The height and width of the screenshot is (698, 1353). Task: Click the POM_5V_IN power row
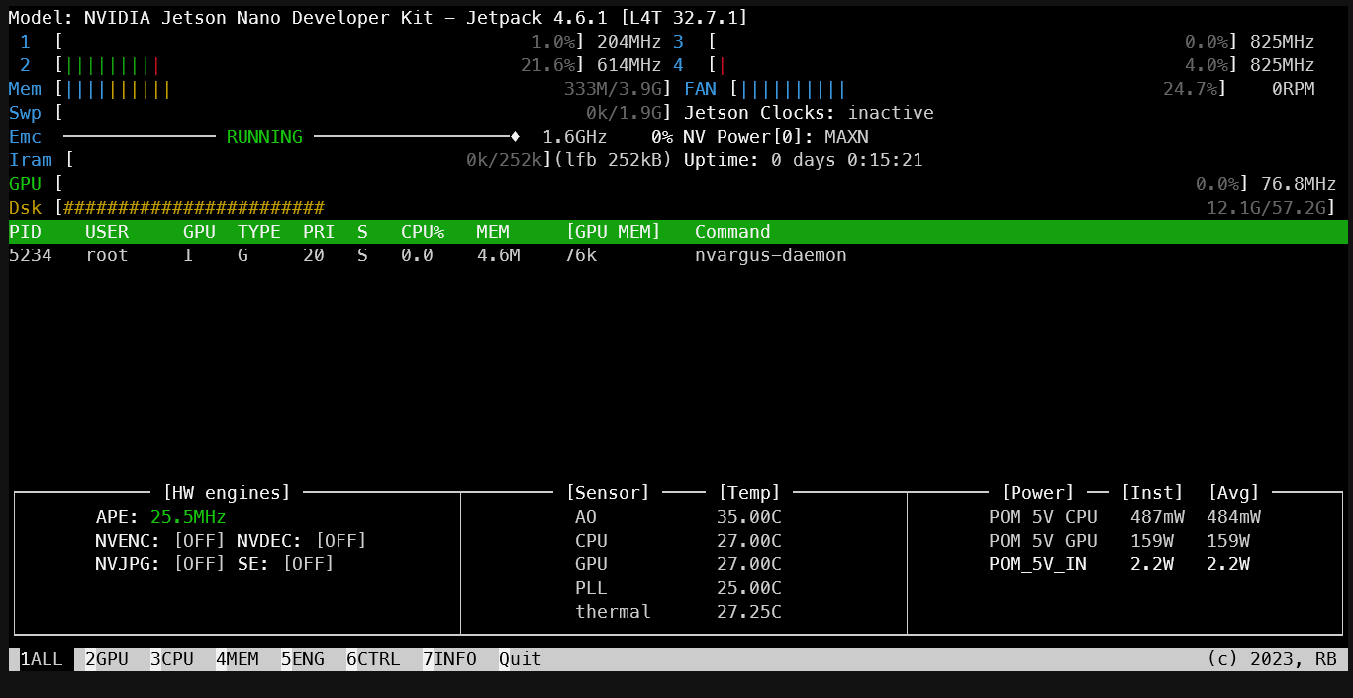click(1119, 564)
